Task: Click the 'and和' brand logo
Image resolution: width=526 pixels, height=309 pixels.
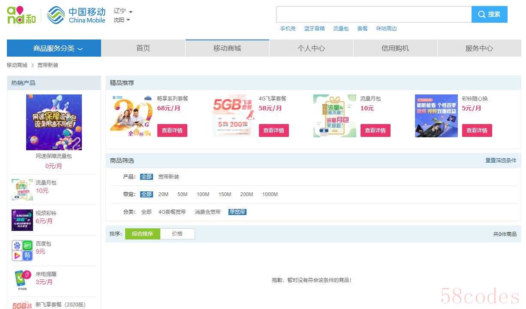Action: [21, 15]
